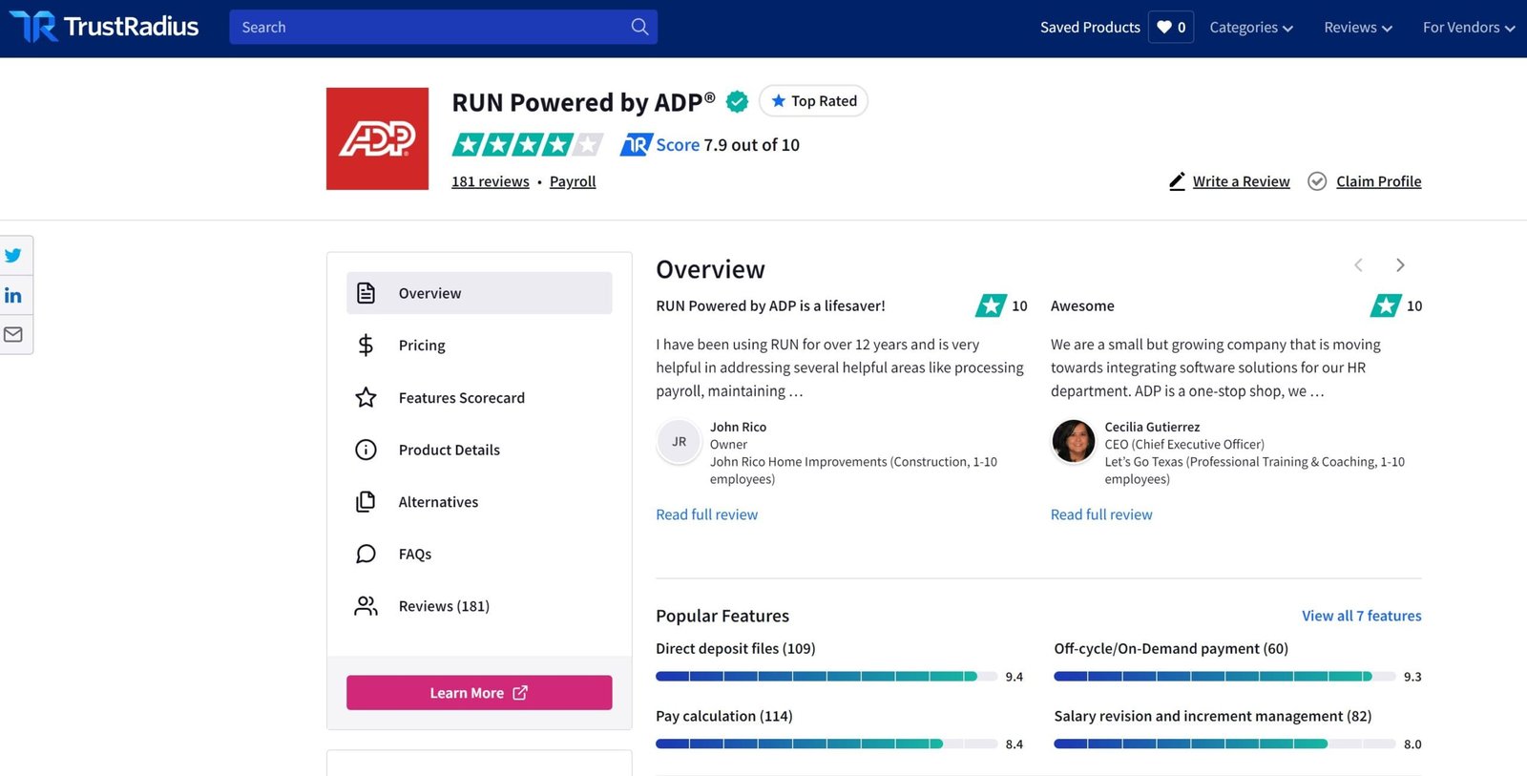Click the Overview document icon
The height and width of the screenshot is (776, 1527).
pos(366,293)
